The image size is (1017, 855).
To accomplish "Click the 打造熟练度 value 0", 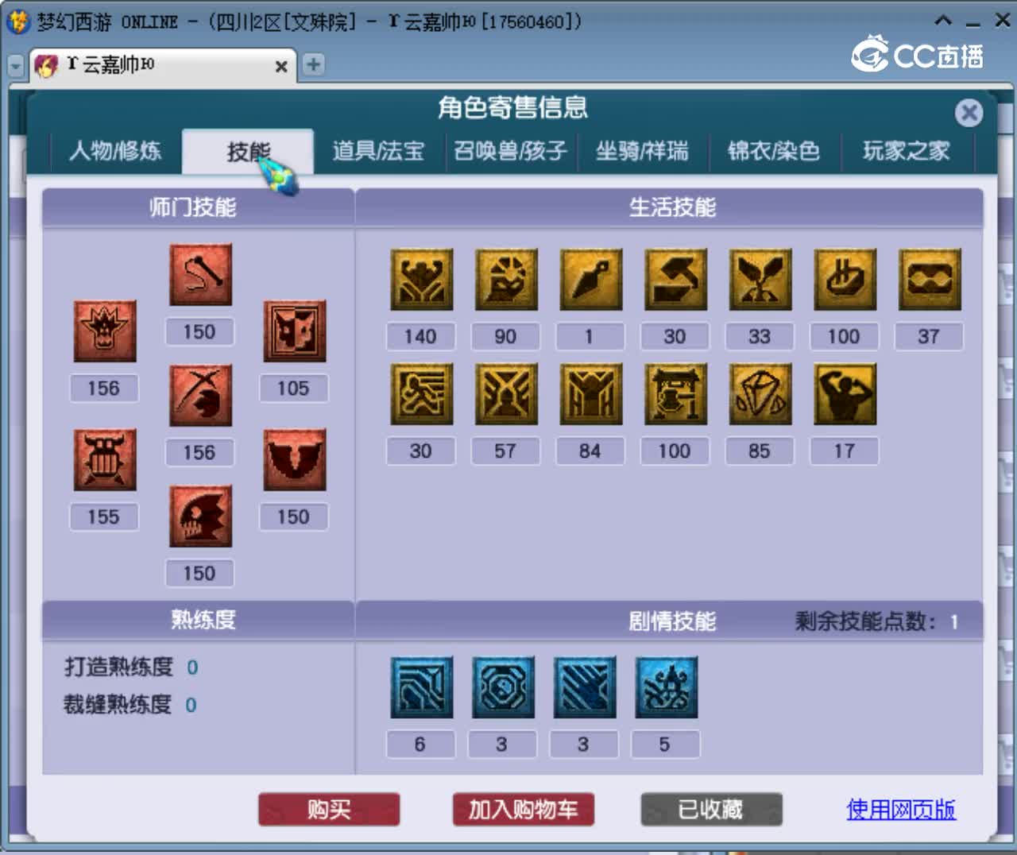I will pos(192,667).
